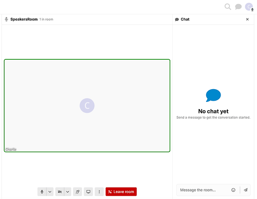Select Charlie's video tile
The image size is (257, 199).
click(87, 105)
